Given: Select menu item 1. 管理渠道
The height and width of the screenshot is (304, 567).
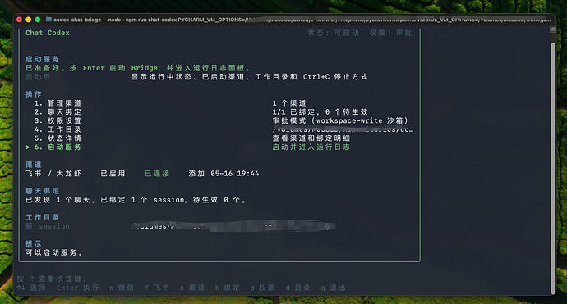Looking at the screenshot, I should click(58, 103).
